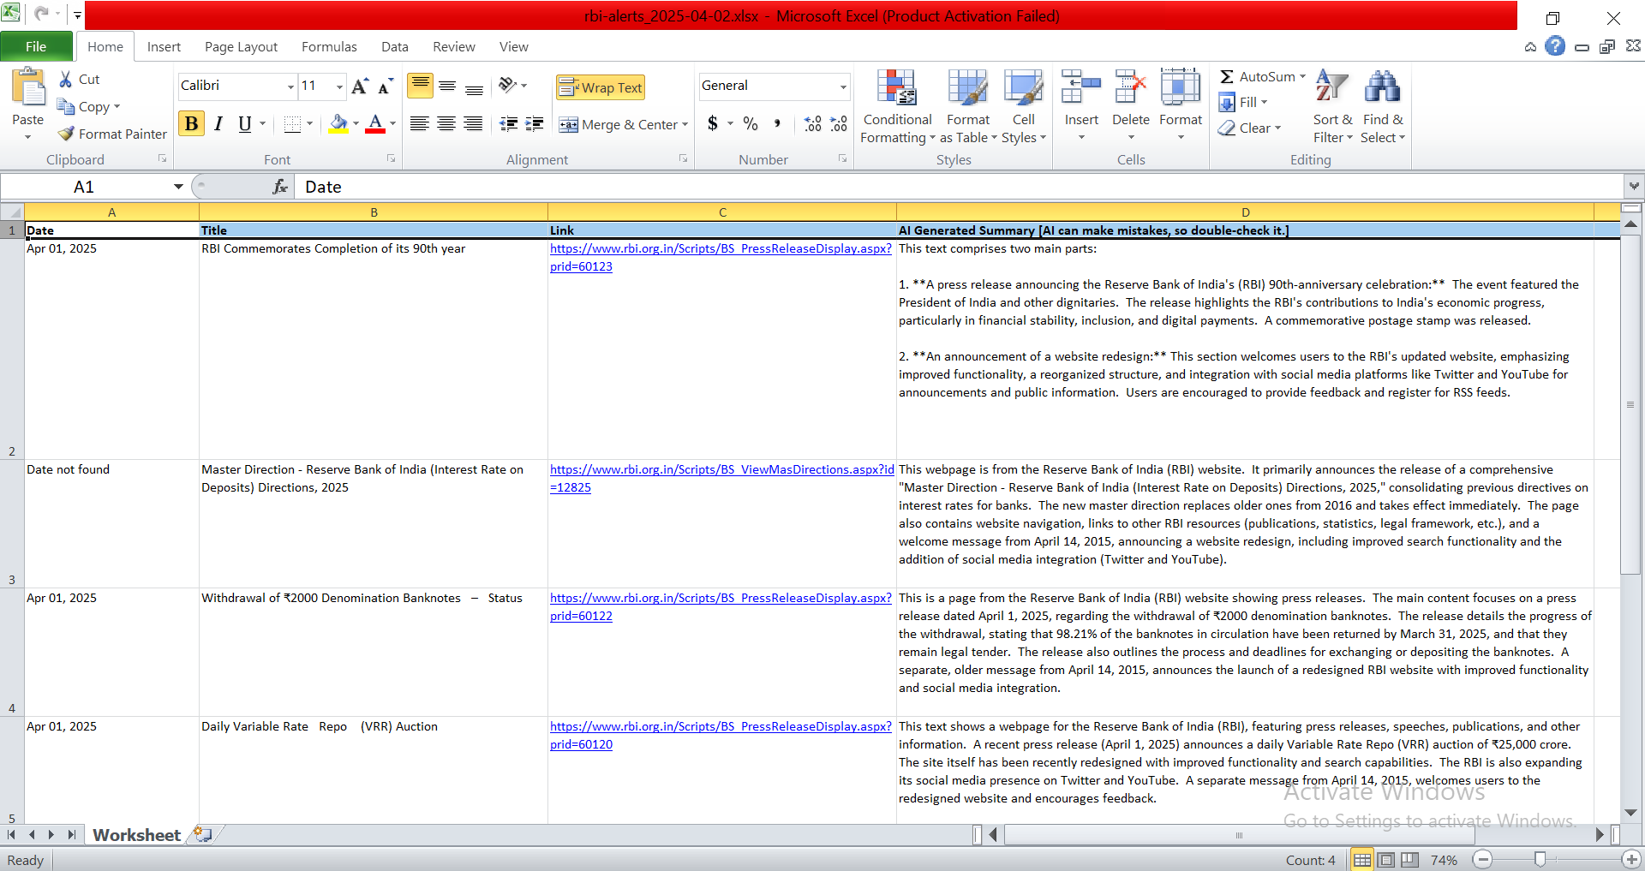Open Conditional Formatting options
The width and height of the screenshot is (1645, 871).
click(x=897, y=107)
